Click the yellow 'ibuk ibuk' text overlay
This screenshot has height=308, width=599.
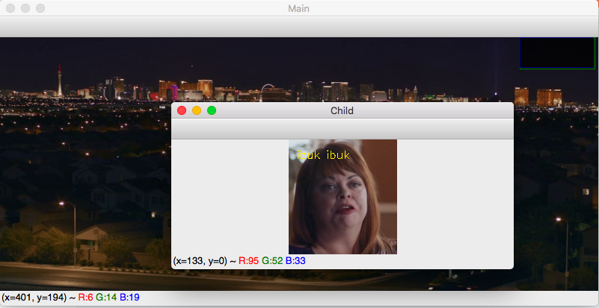pos(323,155)
